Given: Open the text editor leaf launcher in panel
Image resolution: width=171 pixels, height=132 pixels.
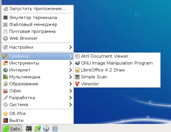Looking at the screenshot, I should pyautogui.click(x=38, y=128).
